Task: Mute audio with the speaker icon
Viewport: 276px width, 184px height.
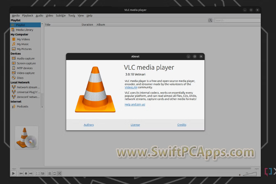Action: pyautogui.click(x=240, y=175)
